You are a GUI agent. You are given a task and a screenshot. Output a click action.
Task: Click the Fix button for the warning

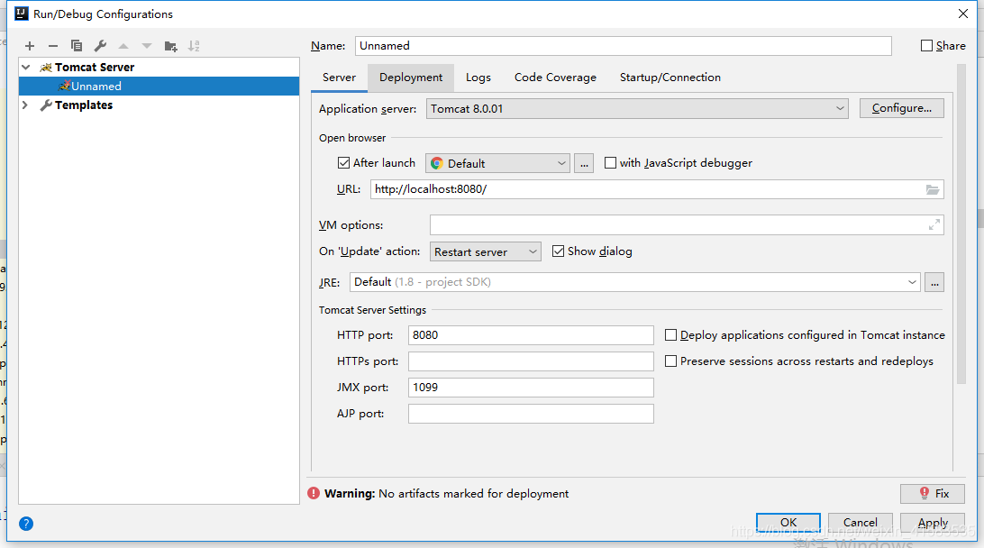coord(933,494)
